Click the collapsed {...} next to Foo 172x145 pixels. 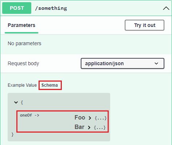point(101,118)
